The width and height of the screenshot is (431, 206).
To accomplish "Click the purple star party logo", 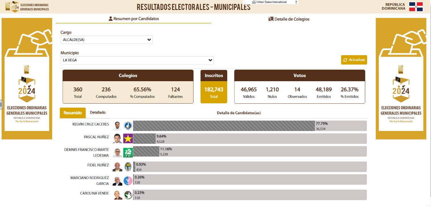I will pyautogui.click(x=128, y=139).
